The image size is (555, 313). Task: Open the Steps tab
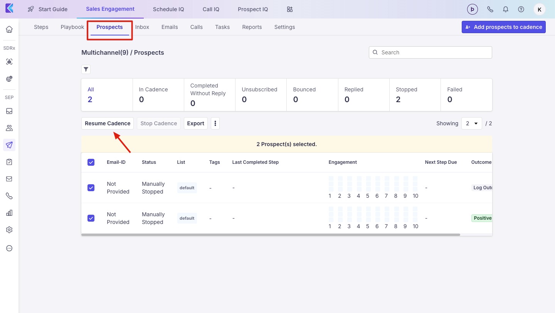[41, 27]
